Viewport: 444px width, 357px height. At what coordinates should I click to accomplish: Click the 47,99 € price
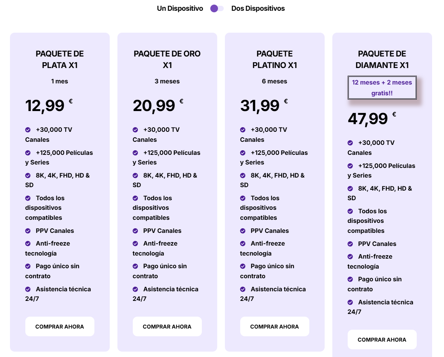pyautogui.click(x=368, y=118)
